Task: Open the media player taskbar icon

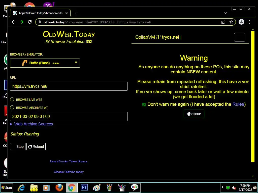Action: [x=46, y=187]
